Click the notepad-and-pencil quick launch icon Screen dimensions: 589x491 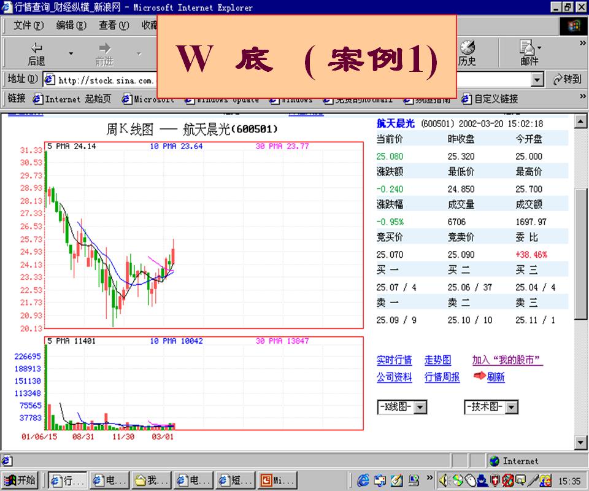[397, 481]
